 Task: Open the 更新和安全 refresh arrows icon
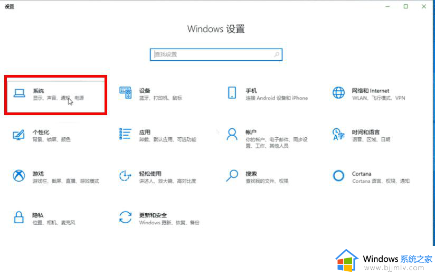click(x=125, y=217)
